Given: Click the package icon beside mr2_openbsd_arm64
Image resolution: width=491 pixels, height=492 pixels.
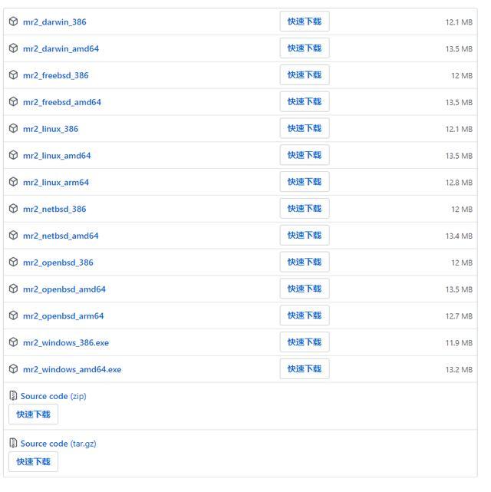Looking at the screenshot, I should point(13,315).
